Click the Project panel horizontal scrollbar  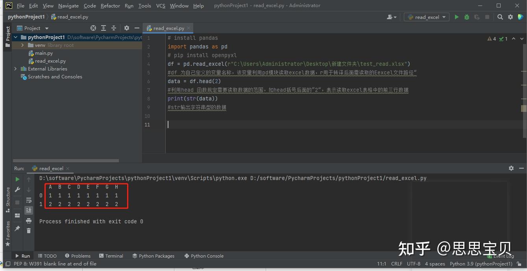[x=66, y=161]
